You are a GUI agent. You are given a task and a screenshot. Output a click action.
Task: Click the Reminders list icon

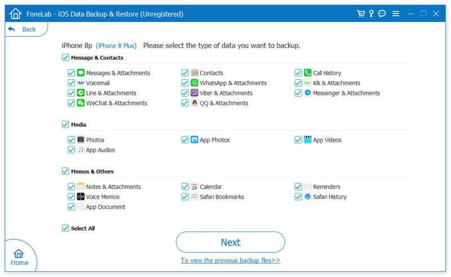pyautogui.click(x=308, y=186)
